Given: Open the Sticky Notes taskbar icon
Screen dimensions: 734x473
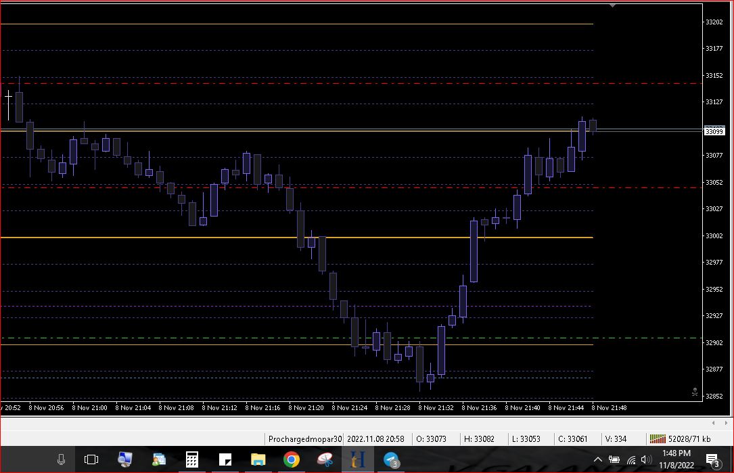Looking at the screenshot, I should point(225,460).
